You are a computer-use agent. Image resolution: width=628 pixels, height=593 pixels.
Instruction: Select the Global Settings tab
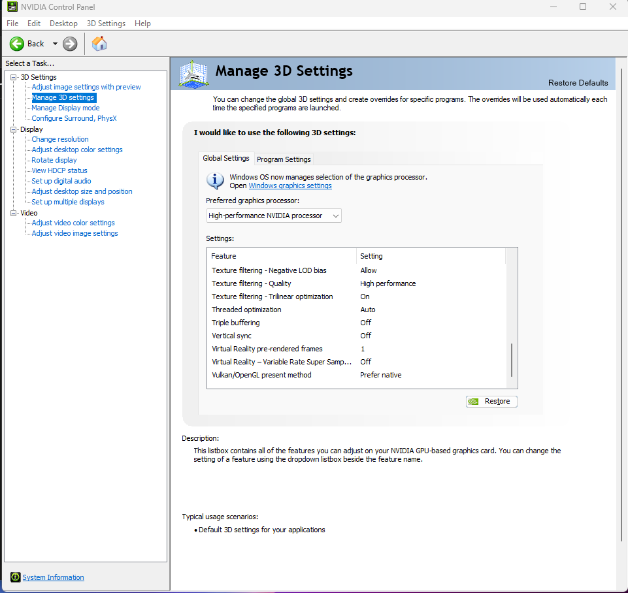(x=226, y=158)
